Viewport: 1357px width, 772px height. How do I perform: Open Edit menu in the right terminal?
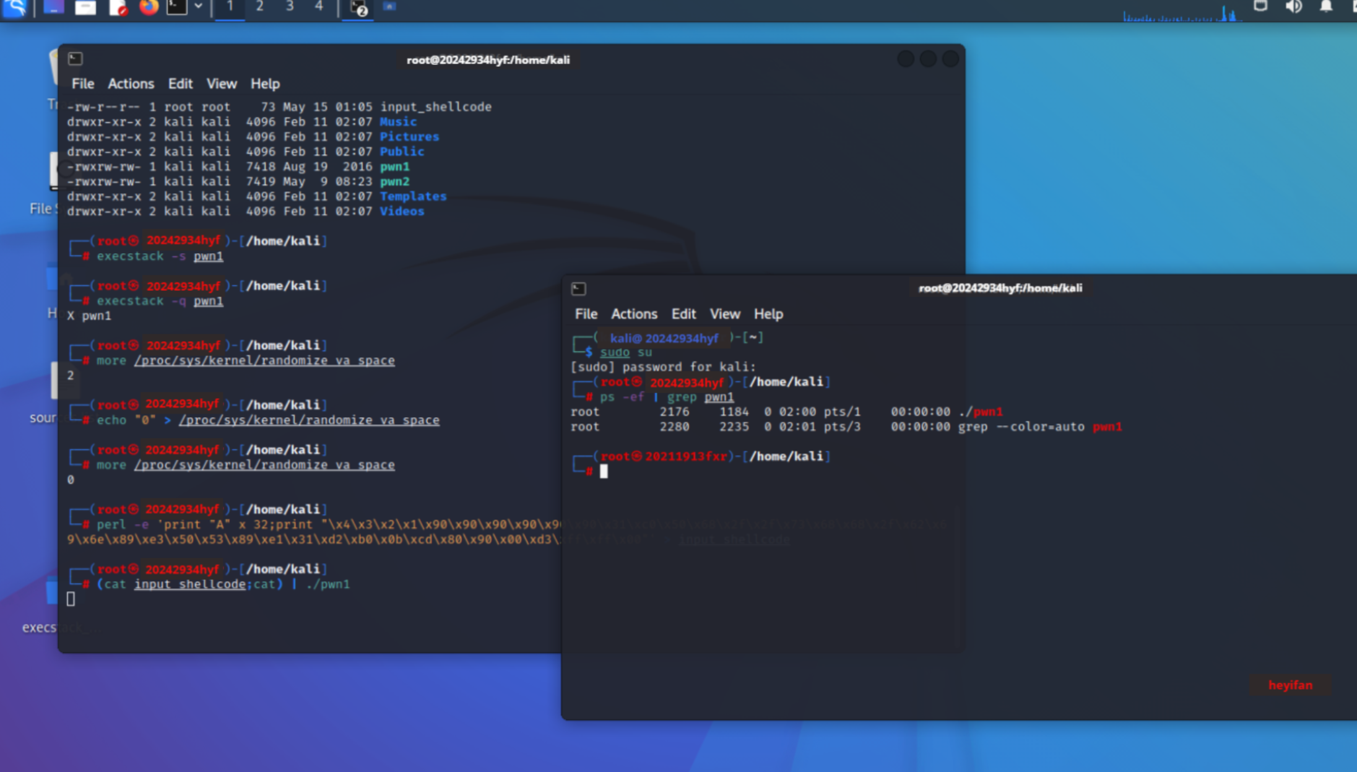683,314
